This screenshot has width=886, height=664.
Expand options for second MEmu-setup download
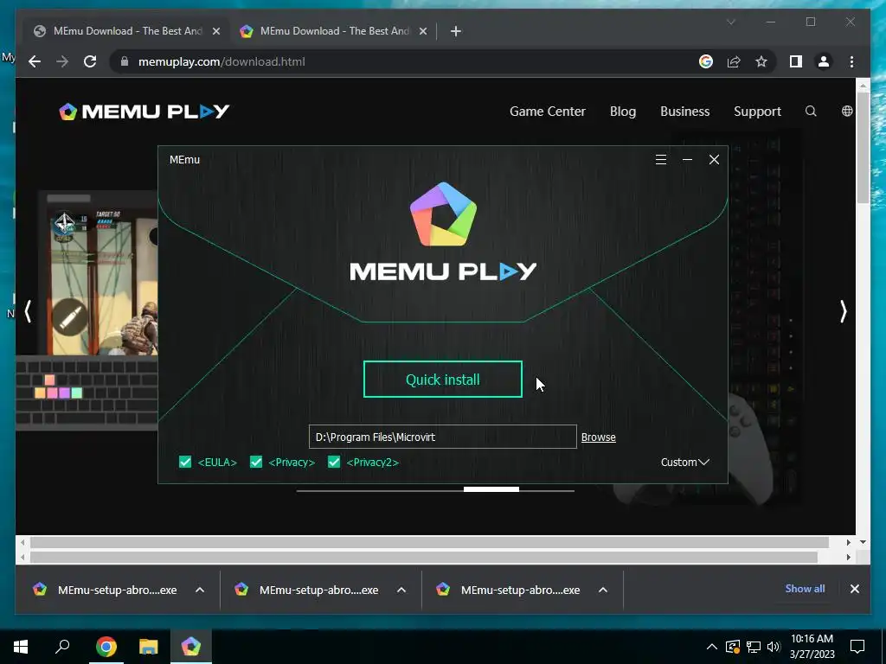coord(401,590)
